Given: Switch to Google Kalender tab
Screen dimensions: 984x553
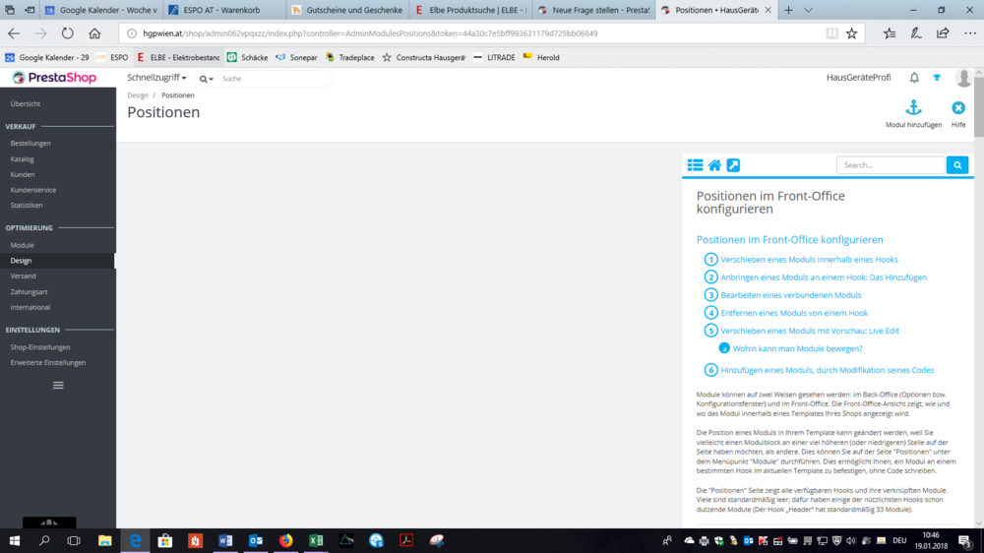Looking at the screenshot, I should coord(101,10).
